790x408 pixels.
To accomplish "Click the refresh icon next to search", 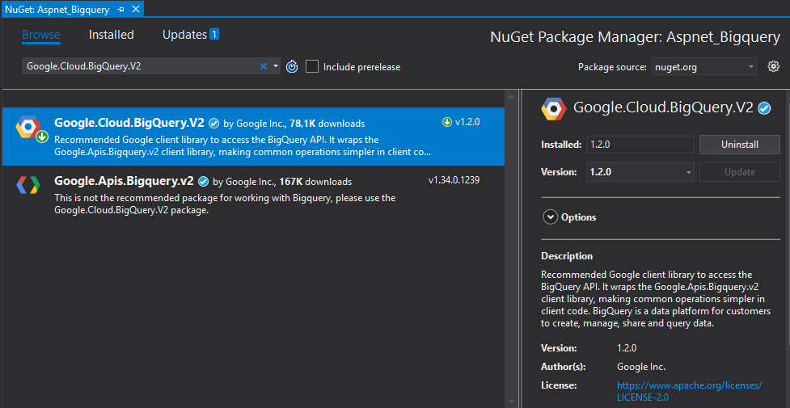I will point(292,66).
